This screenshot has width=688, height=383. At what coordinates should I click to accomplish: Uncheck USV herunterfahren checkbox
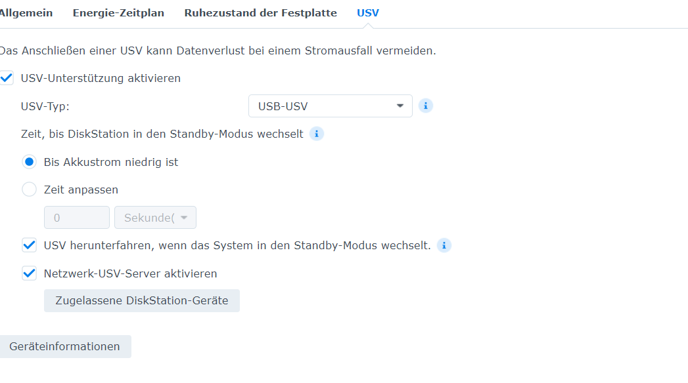[30, 245]
